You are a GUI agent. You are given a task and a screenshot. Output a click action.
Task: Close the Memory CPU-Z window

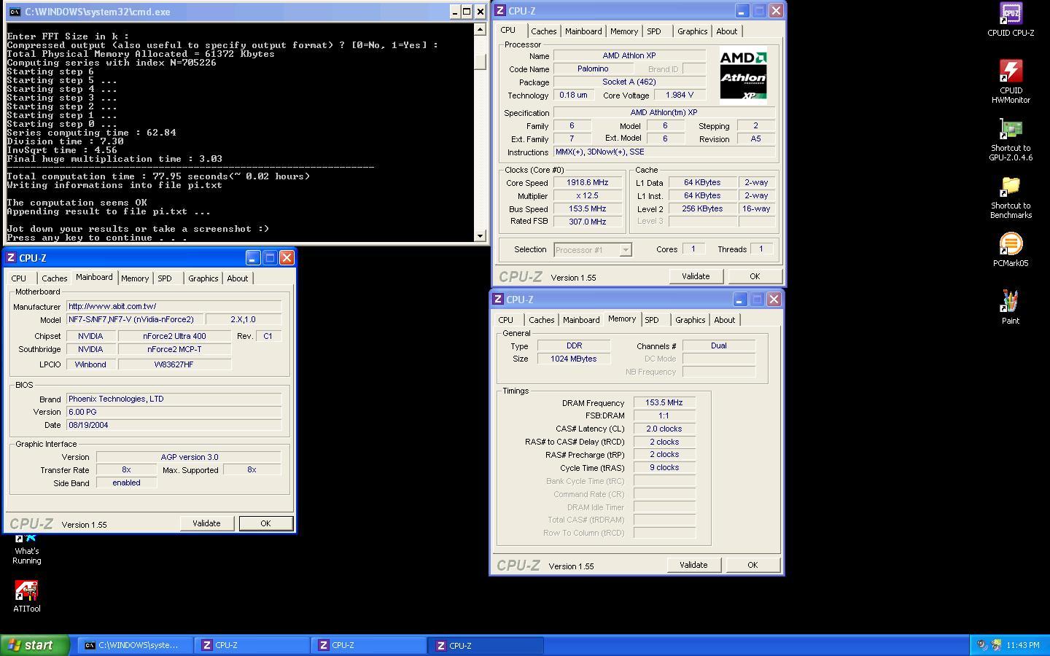774,300
